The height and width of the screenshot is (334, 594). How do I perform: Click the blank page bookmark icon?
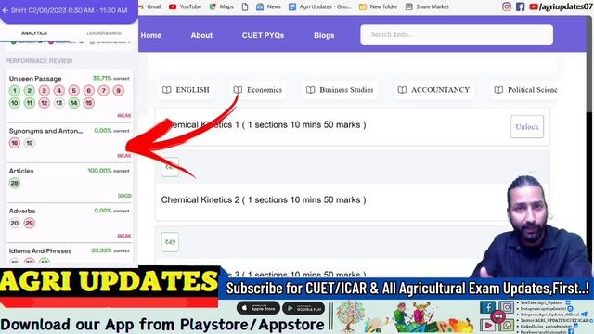click(x=245, y=6)
